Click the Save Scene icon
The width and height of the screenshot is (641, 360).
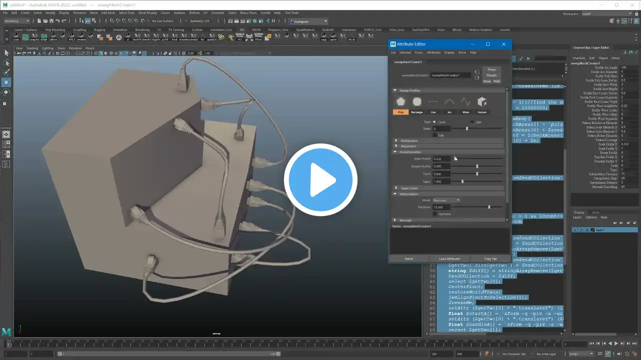pos(52,21)
